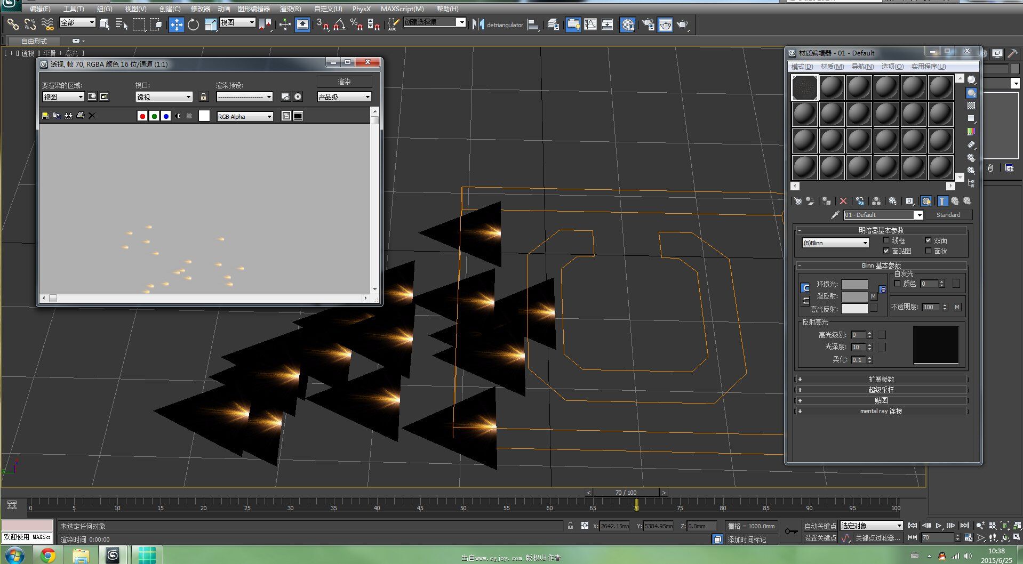Save image in render frame window
Viewport: 1023px width, 564px height.
[x=45, y=116]
